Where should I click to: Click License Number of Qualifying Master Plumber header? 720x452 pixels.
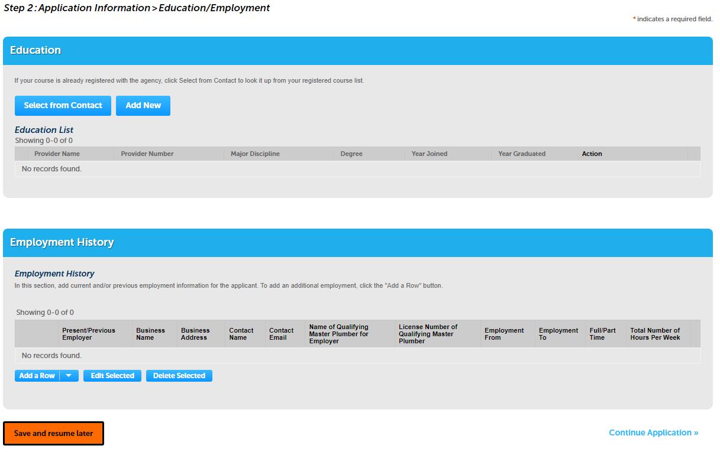(428, 334)
